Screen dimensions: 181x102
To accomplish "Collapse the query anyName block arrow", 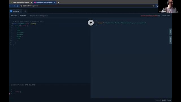I will [12, 24].
